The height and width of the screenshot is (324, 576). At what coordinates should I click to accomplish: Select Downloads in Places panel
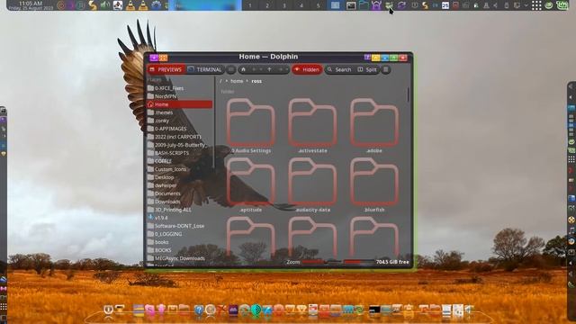180,202
